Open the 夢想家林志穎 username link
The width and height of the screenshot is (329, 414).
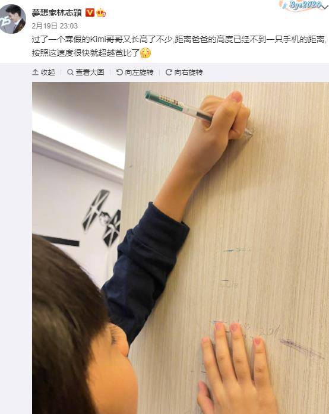click(57, 12)
